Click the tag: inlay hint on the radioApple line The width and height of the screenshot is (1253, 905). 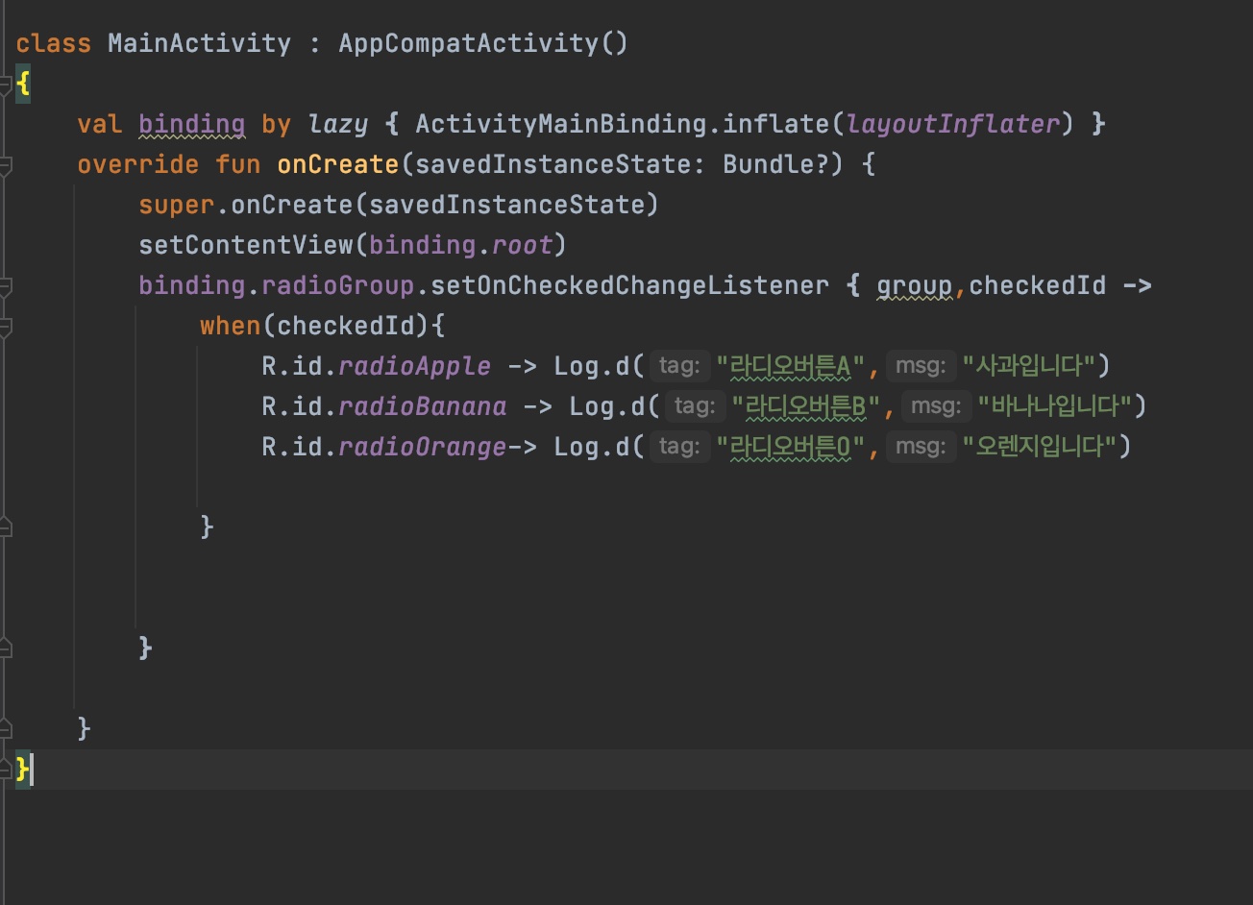(x=678, y=366)
